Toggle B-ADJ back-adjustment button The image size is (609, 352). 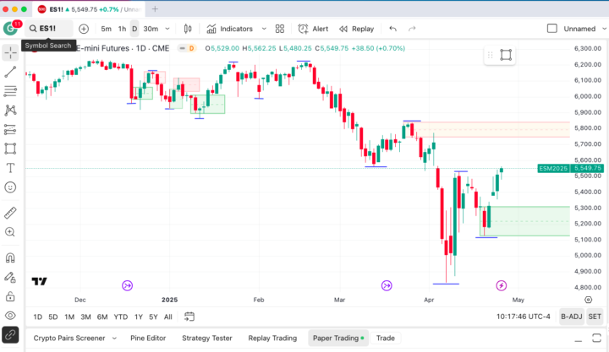(x=572, y=317)
